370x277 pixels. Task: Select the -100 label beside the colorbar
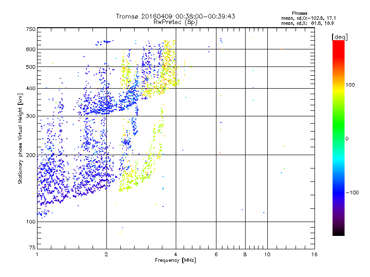[x=352, y=193]
